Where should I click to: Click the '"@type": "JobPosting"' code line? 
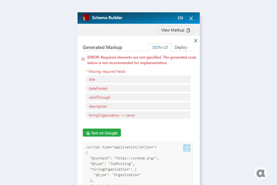tap(112, 164)
